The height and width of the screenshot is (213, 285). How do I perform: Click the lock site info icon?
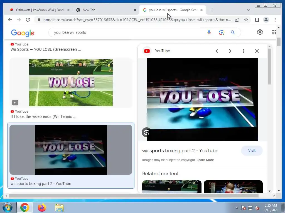[x=39, y=20]
